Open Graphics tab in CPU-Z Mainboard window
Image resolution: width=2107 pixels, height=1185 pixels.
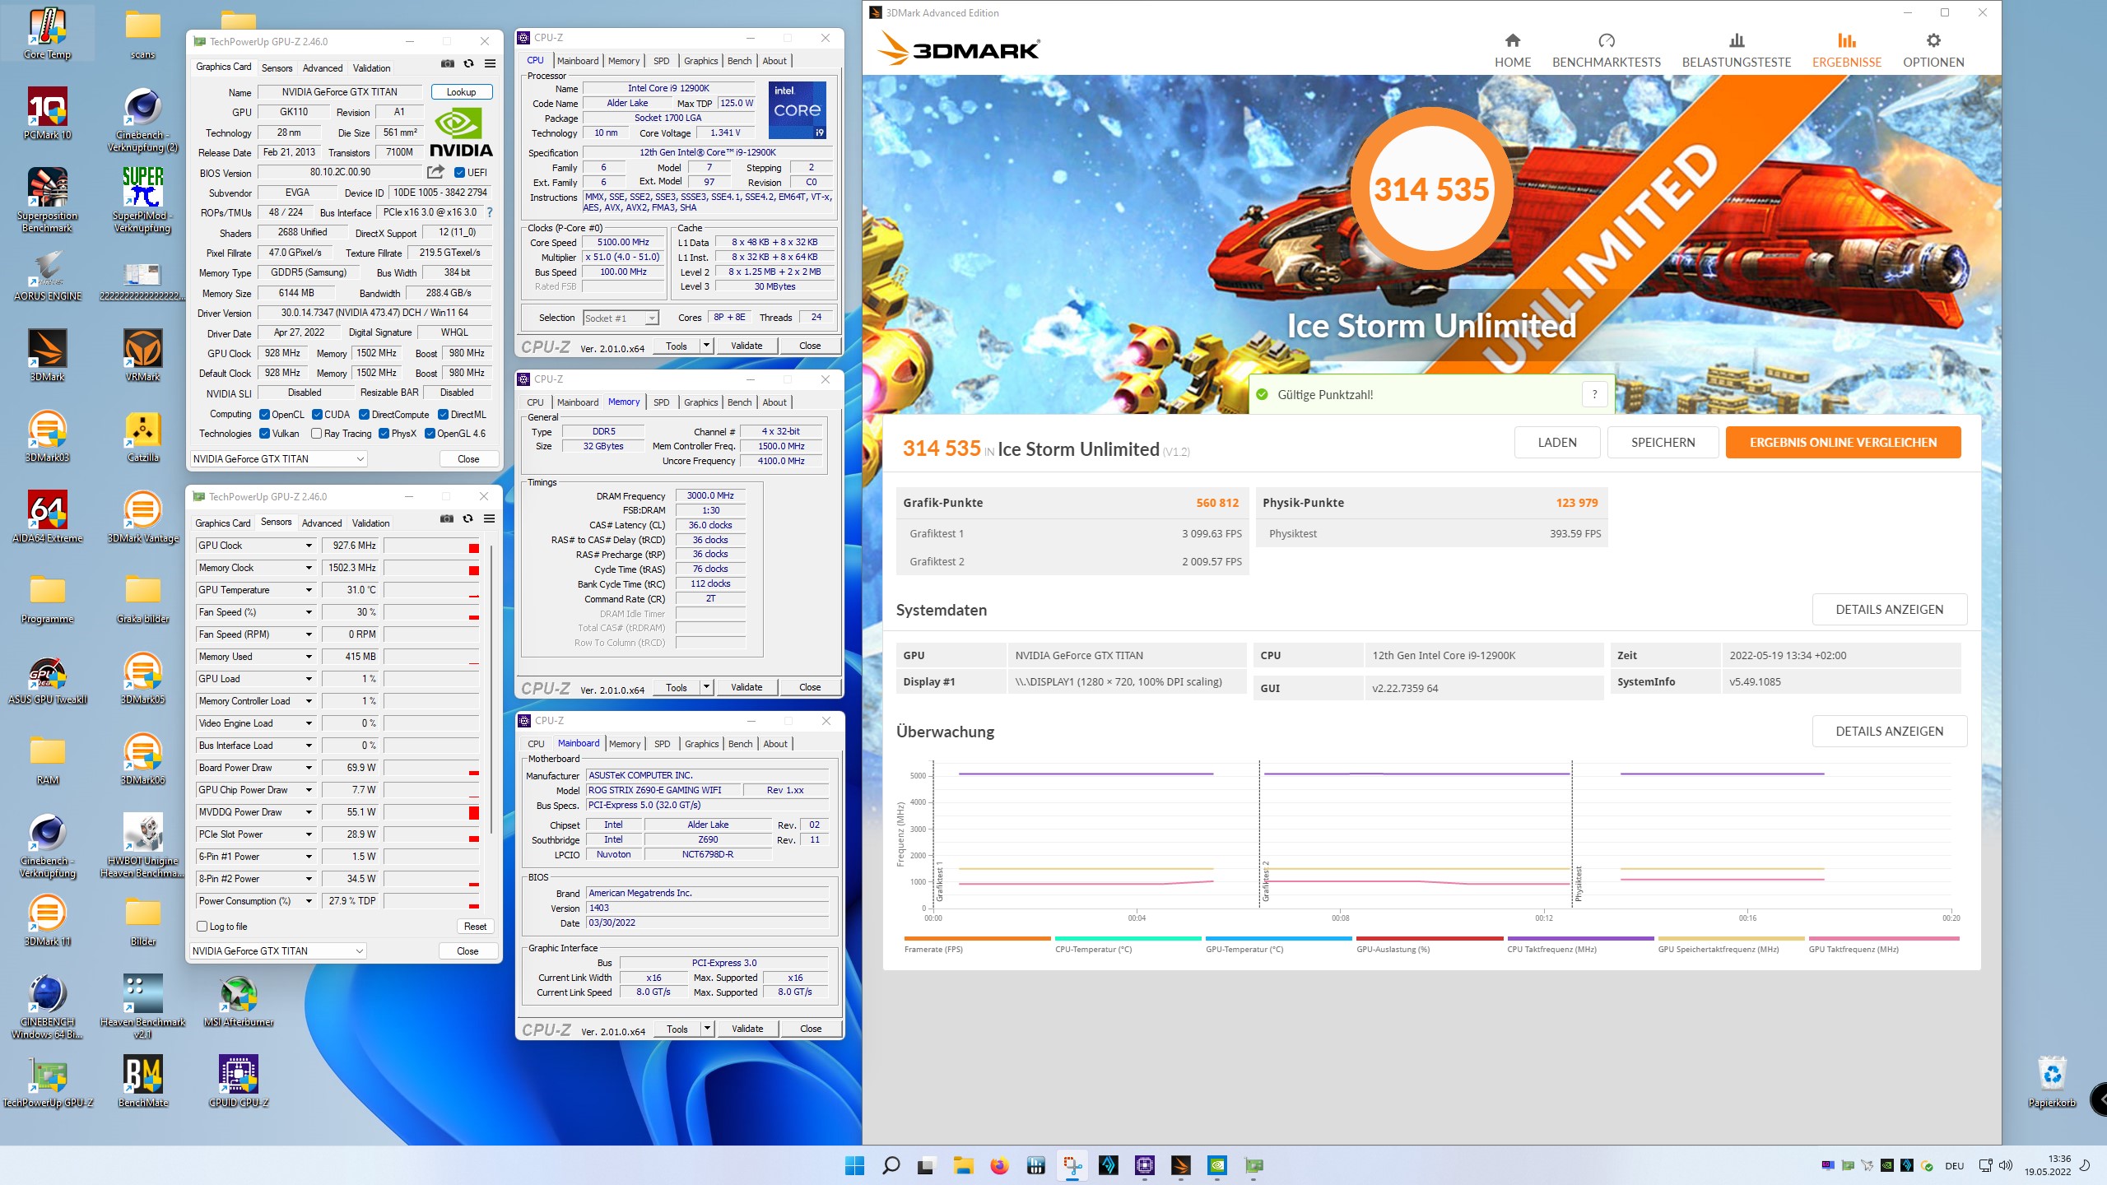click(702, 744)
